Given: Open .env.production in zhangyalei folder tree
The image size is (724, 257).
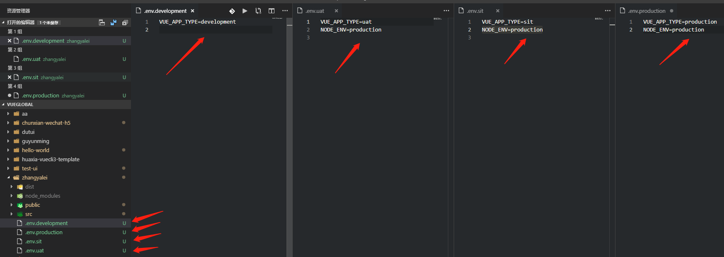Looking at the screenshot, I should point(65,232).
